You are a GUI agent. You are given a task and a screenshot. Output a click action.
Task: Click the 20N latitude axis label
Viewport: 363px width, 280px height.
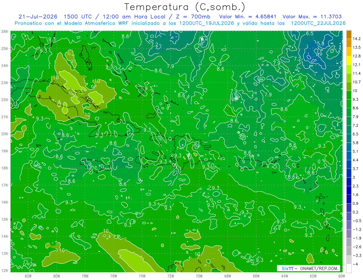[x=4, y=134]
